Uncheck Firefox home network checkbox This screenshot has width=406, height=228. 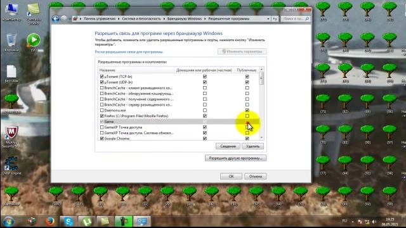(205, 116)
